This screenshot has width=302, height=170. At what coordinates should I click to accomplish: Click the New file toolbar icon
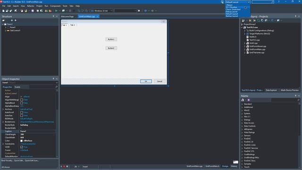[3, 11]
